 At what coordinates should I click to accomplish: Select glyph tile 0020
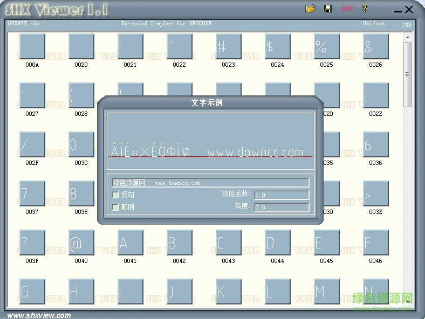tap(81, 46)
